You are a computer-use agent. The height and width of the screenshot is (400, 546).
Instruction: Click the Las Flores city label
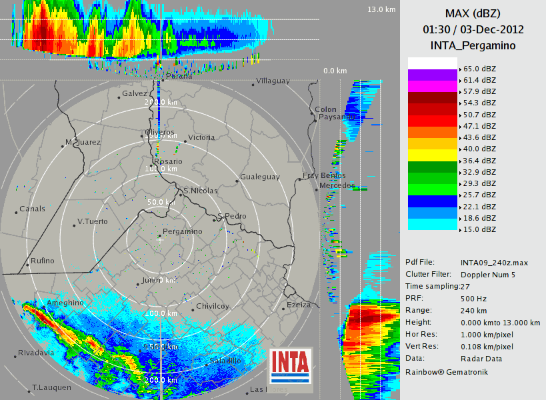point(269,389)
